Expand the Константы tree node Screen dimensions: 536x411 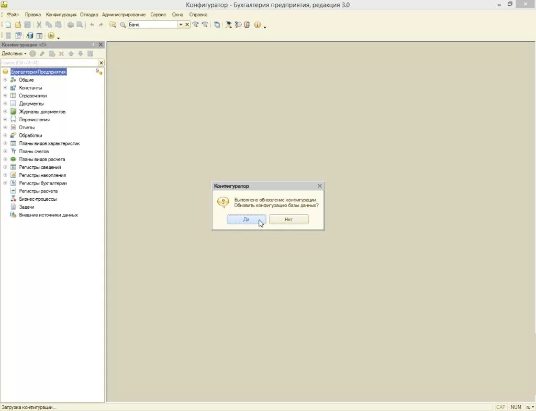coord(5,88)
